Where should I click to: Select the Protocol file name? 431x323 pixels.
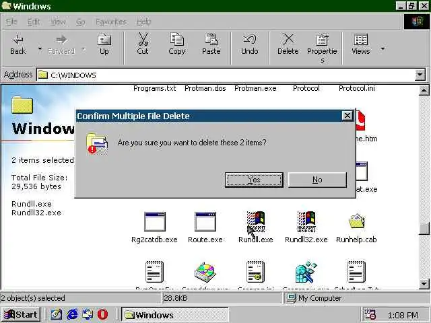306,88
